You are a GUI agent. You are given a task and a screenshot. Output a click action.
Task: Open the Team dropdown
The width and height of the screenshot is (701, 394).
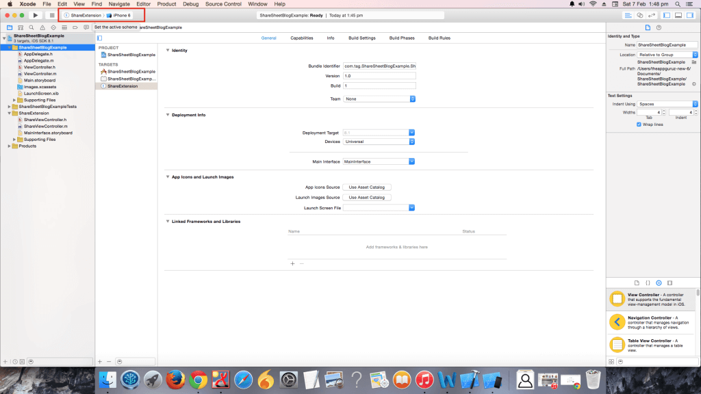(x=379, y=98)
